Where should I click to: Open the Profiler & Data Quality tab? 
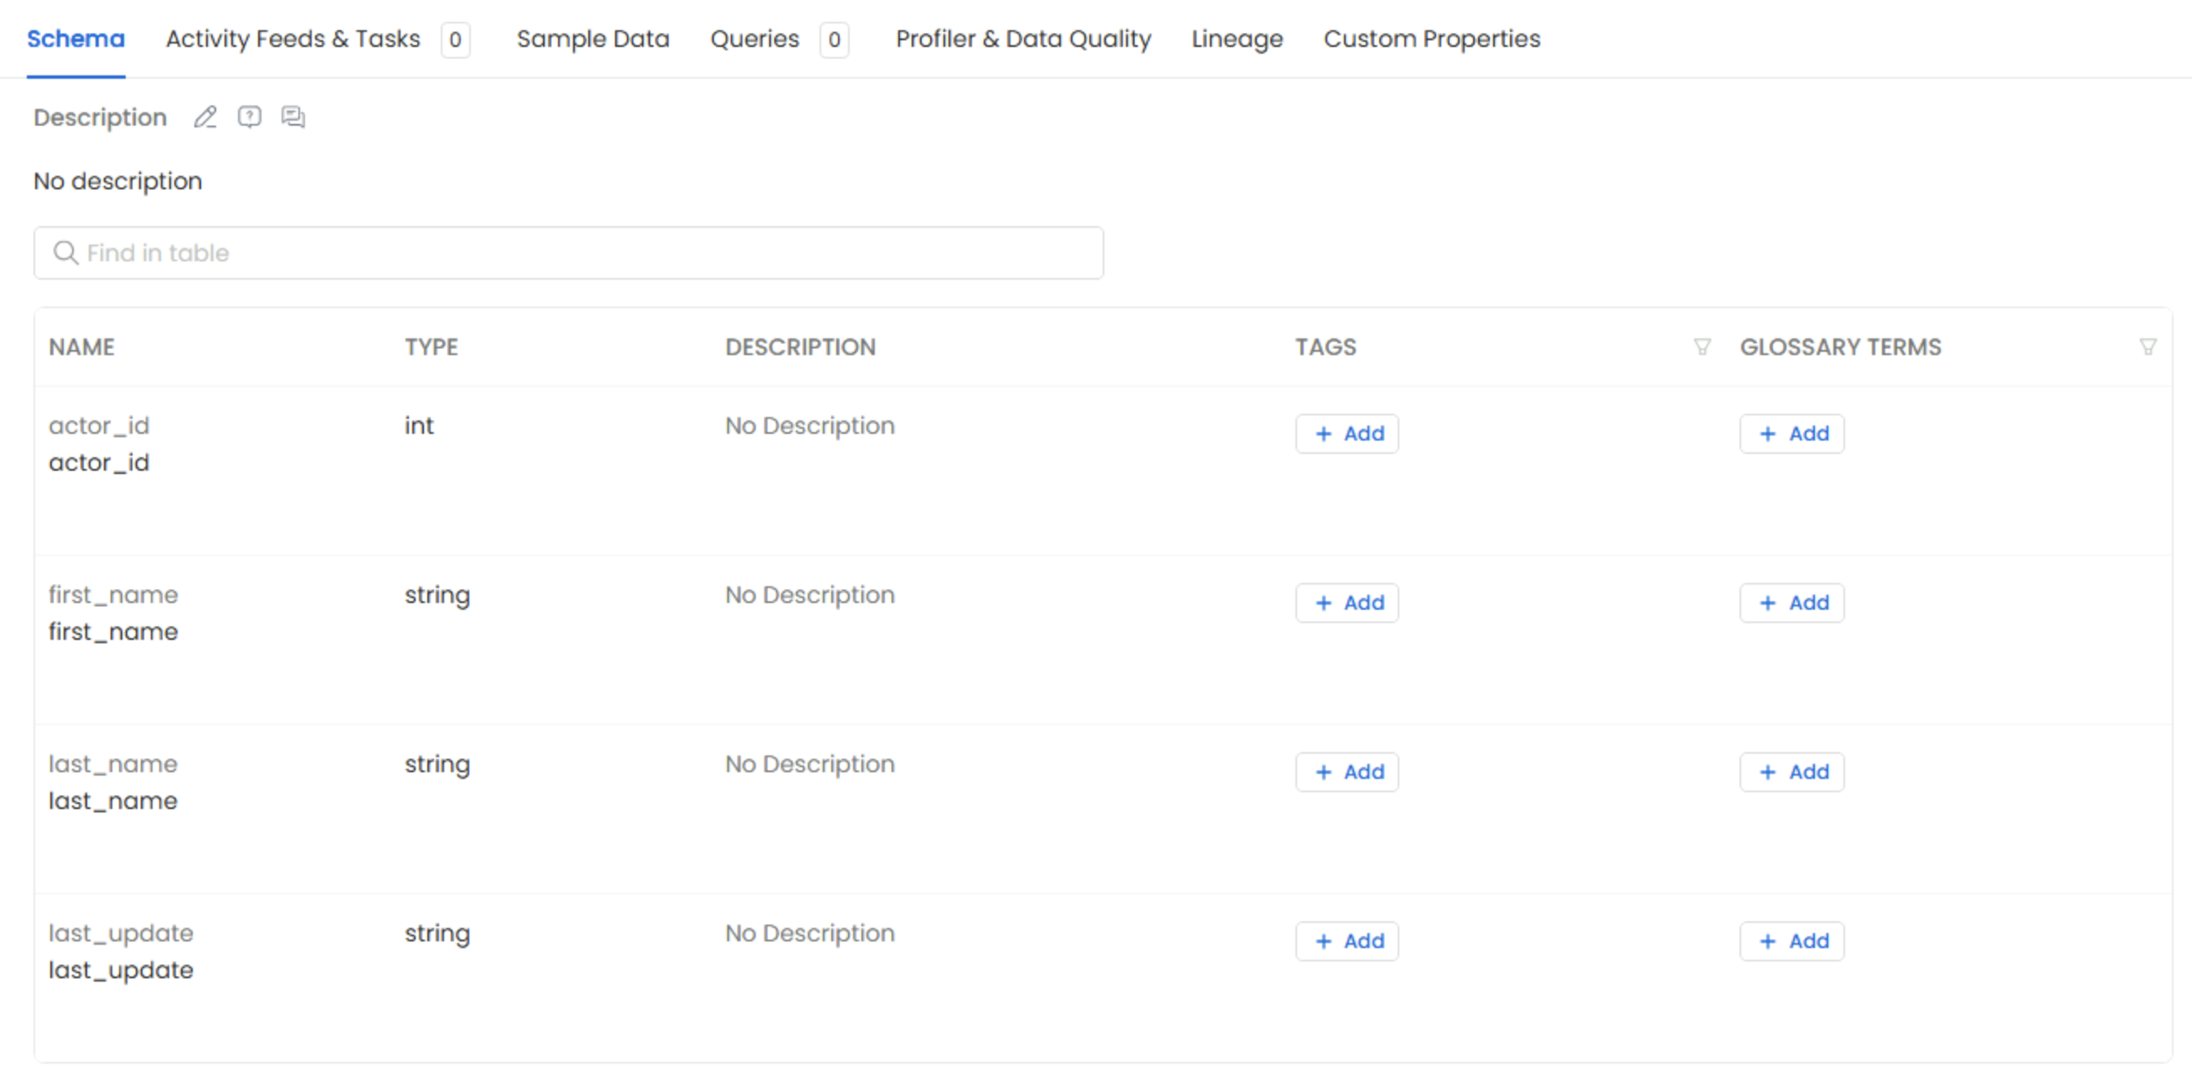[x=1023, y=39]
